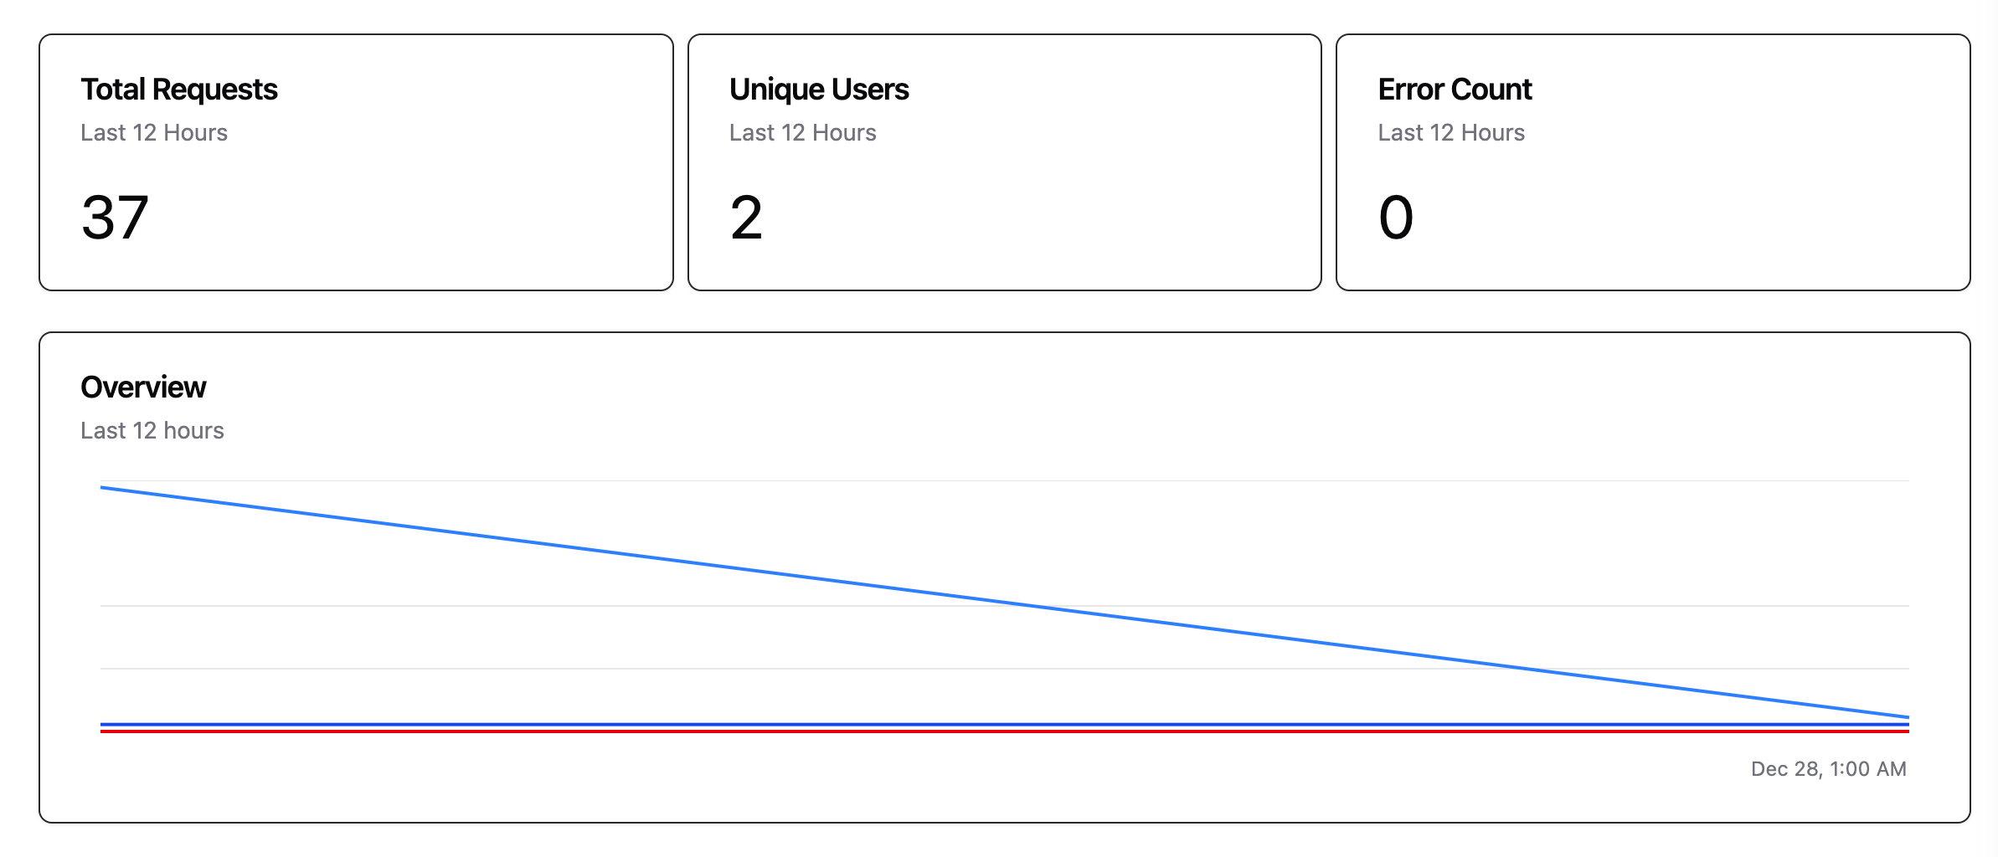The image size is (1998, 857).
Task: Click the descending light blue line mid-chart
Action: [1005, 602]
